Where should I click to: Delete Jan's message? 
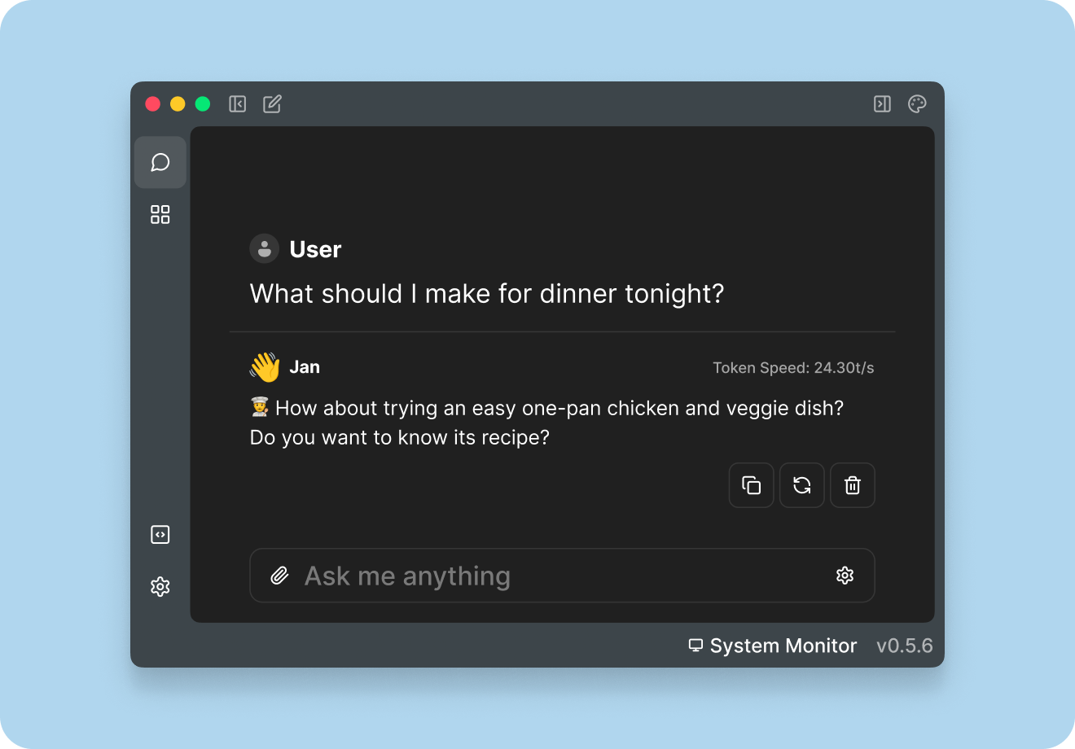click(x=853, y=485)
